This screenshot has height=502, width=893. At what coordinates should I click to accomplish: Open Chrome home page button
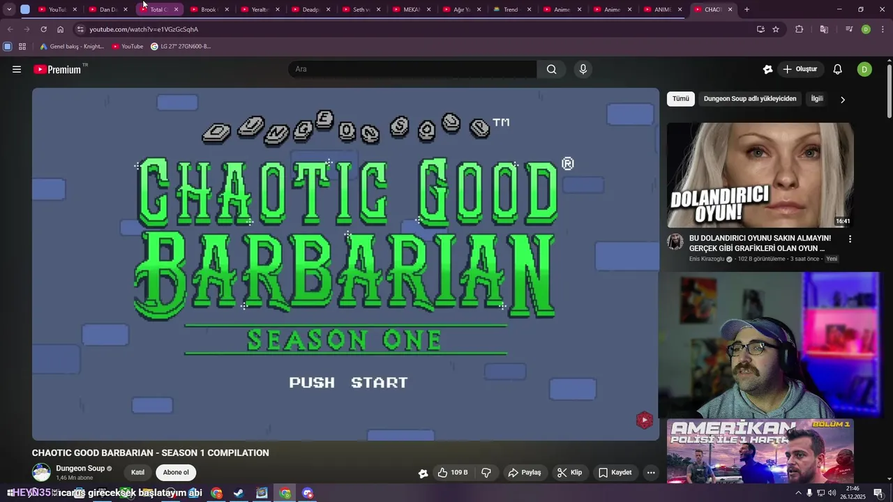tap(60, 29)
